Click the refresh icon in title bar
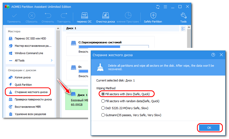229x139 pixels. [158, 7]
